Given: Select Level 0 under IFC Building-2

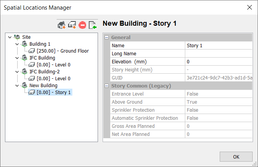Looking at the screenshot, I should [53, 78].
